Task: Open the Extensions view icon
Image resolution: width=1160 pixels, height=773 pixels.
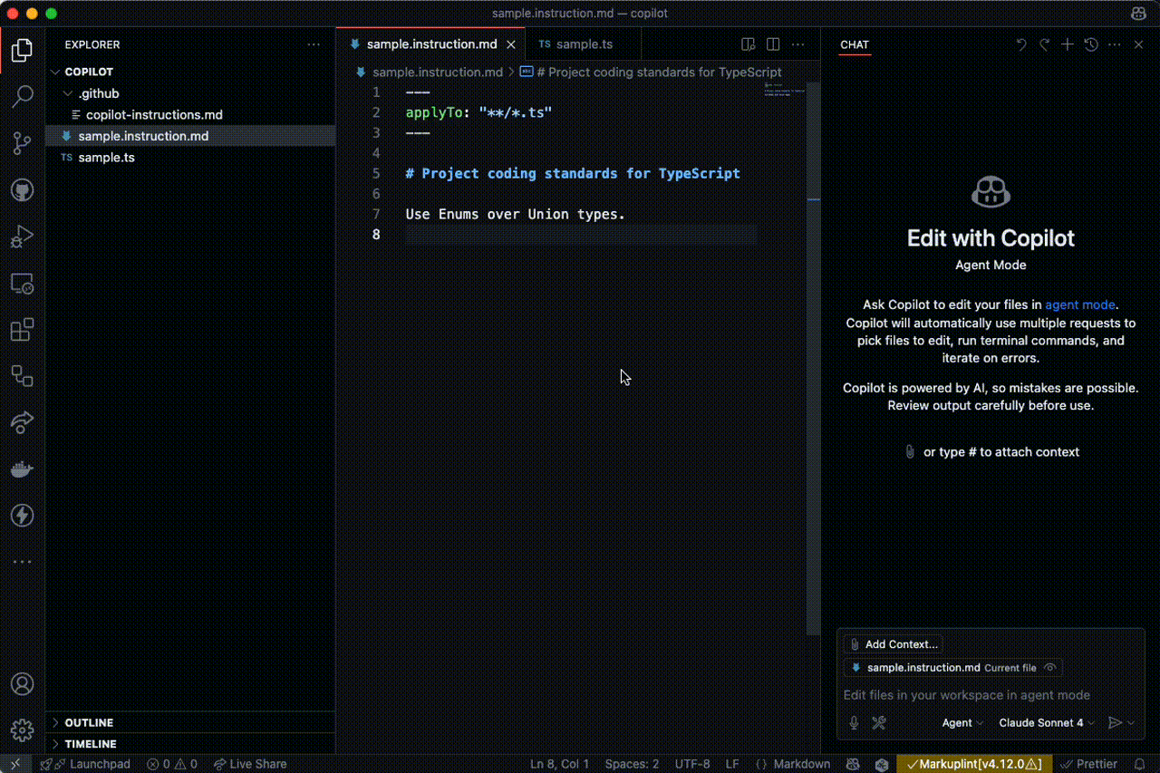Action: point(22,330)
